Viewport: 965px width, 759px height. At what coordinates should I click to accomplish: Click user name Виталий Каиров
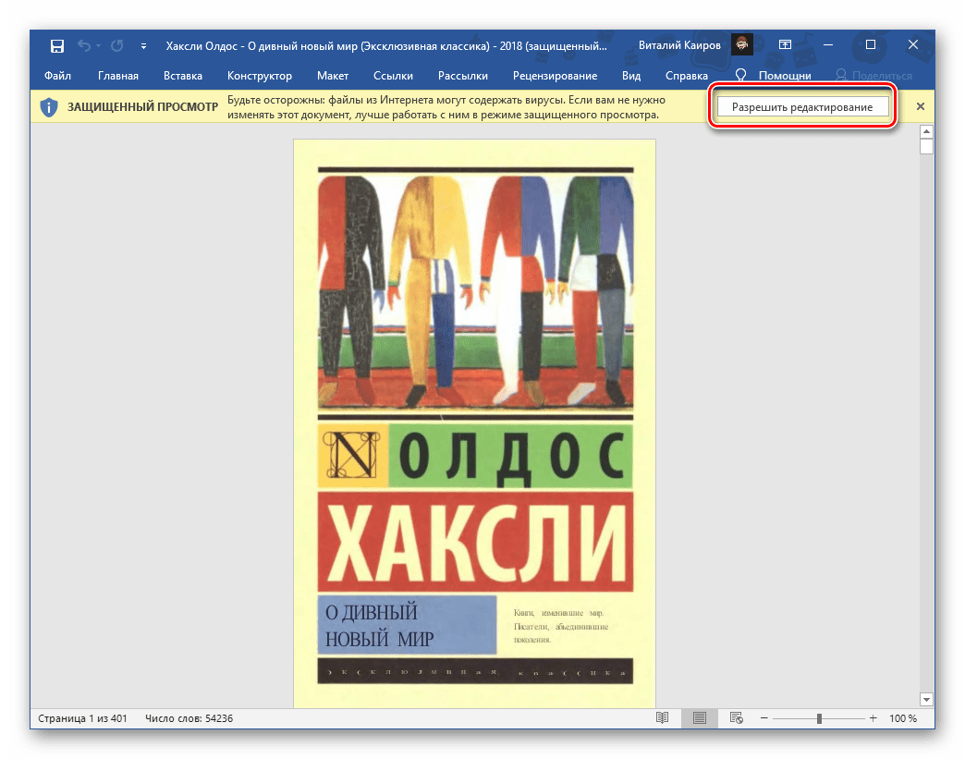pos(679,45)
